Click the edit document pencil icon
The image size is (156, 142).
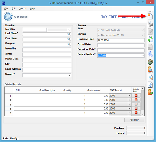(x=150, y=32)
